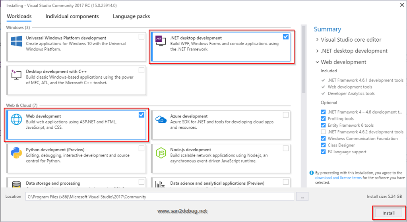Switch to the Individual components tab
Screen dimensions: 407x222
(x=72, y=16)
